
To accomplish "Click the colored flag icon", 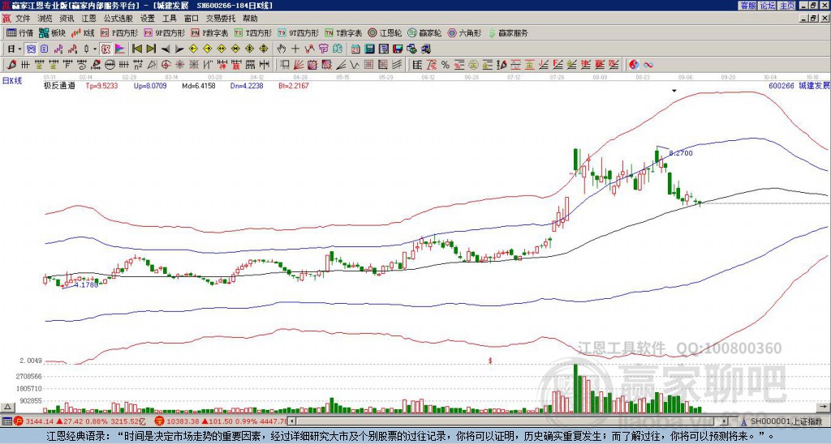I will click(x=120, y=49).
